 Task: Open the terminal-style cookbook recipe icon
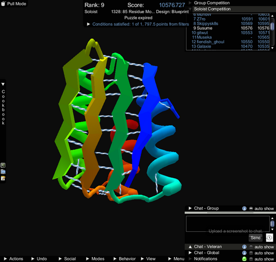tap(3, 165)
